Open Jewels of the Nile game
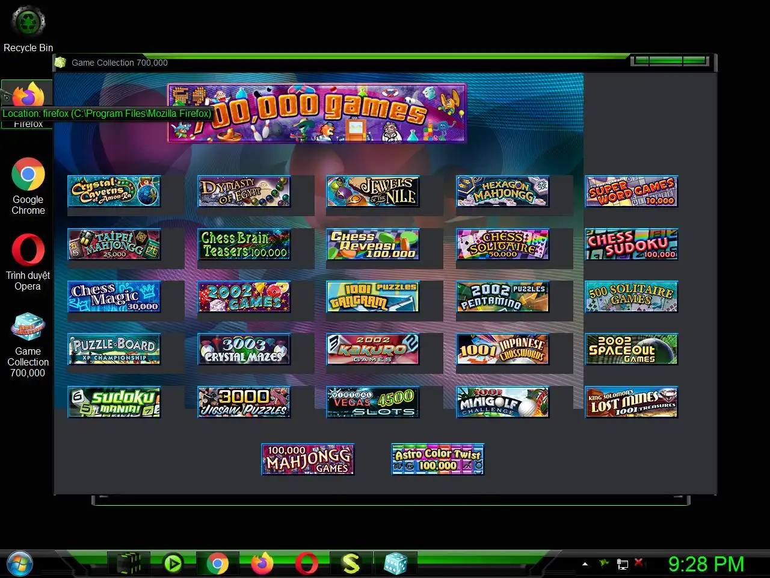 373,191
